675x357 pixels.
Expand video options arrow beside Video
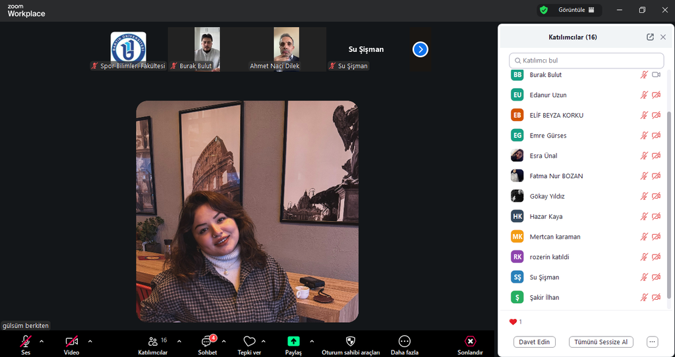[90, 341]
